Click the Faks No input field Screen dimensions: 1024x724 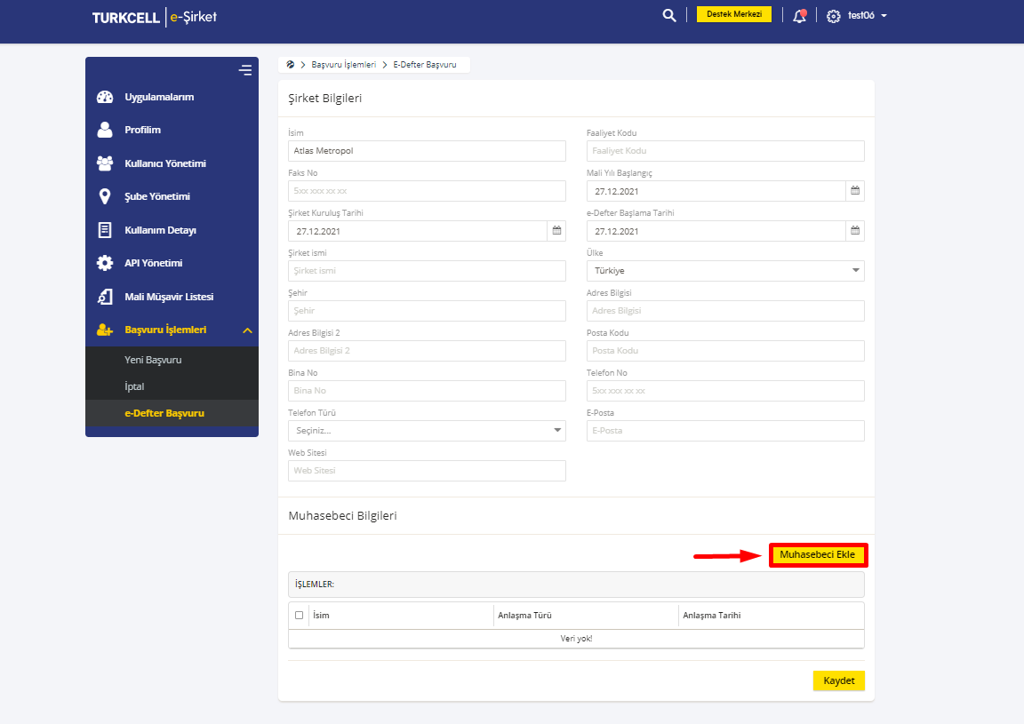pos(427,191)
